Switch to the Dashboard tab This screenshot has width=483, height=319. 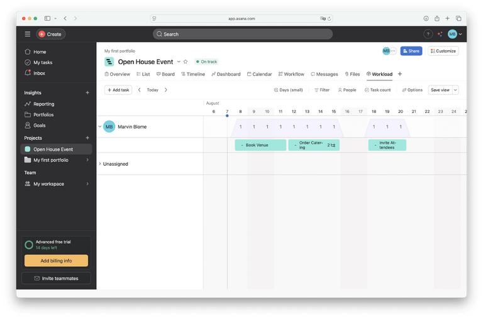226,74
